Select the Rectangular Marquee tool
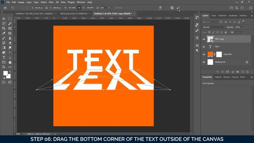The image size is (254, 143). coord(10,19)
